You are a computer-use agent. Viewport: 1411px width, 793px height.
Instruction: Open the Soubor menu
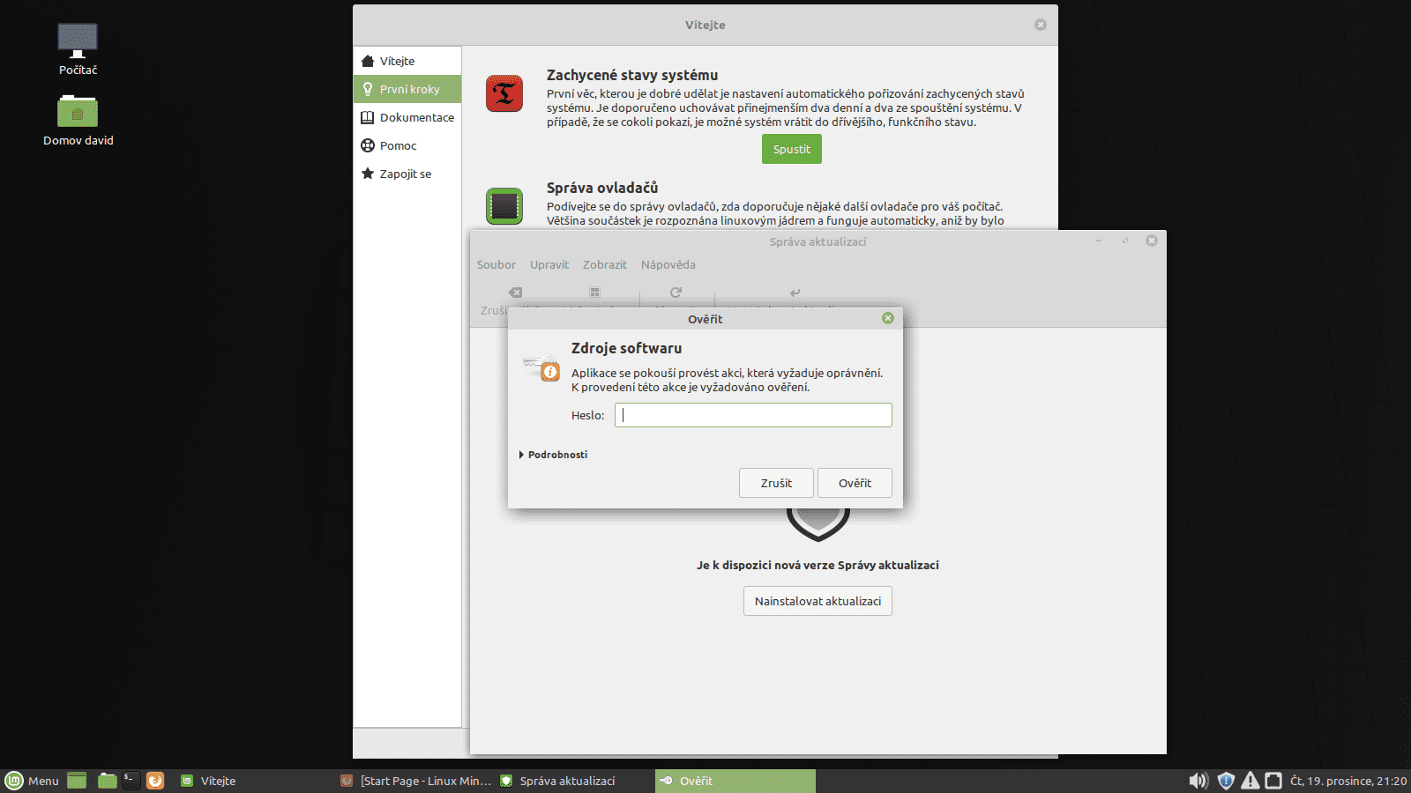coord(496,264)
